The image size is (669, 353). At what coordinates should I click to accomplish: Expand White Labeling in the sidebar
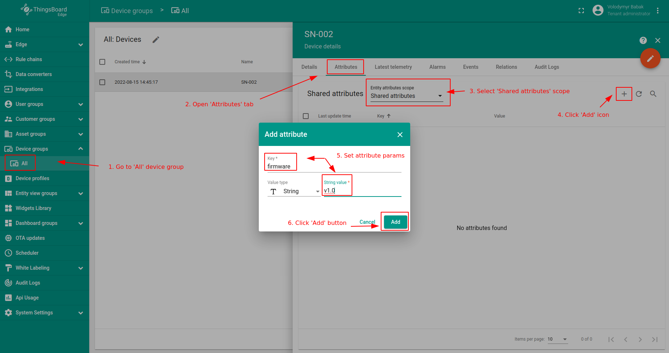(80, 268)
